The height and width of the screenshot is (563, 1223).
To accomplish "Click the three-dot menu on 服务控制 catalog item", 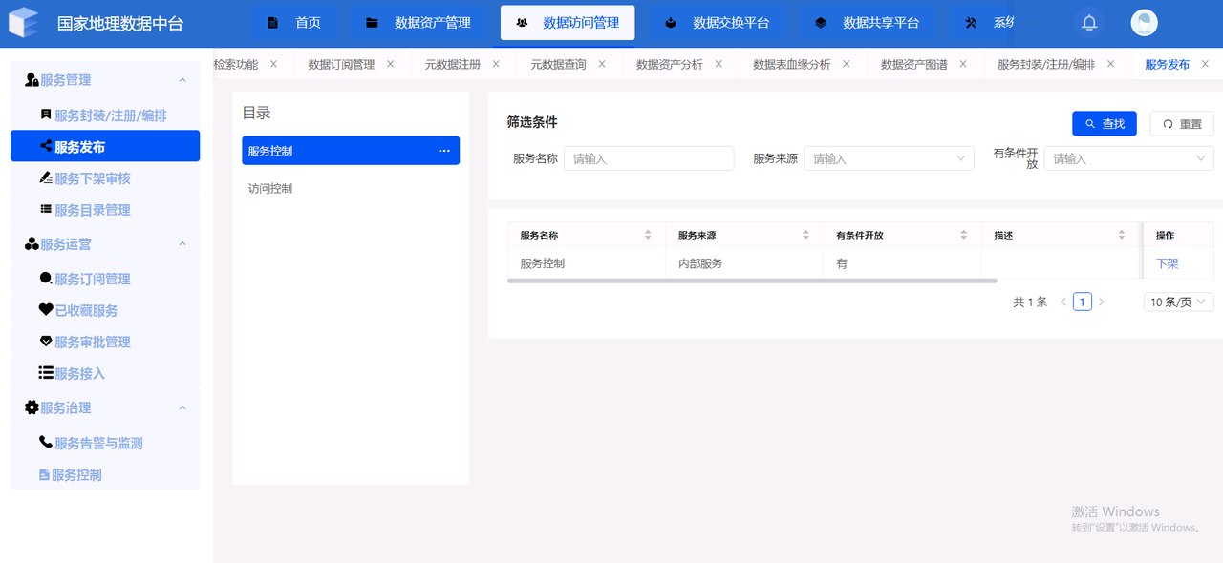I will [x=443, y=151].
